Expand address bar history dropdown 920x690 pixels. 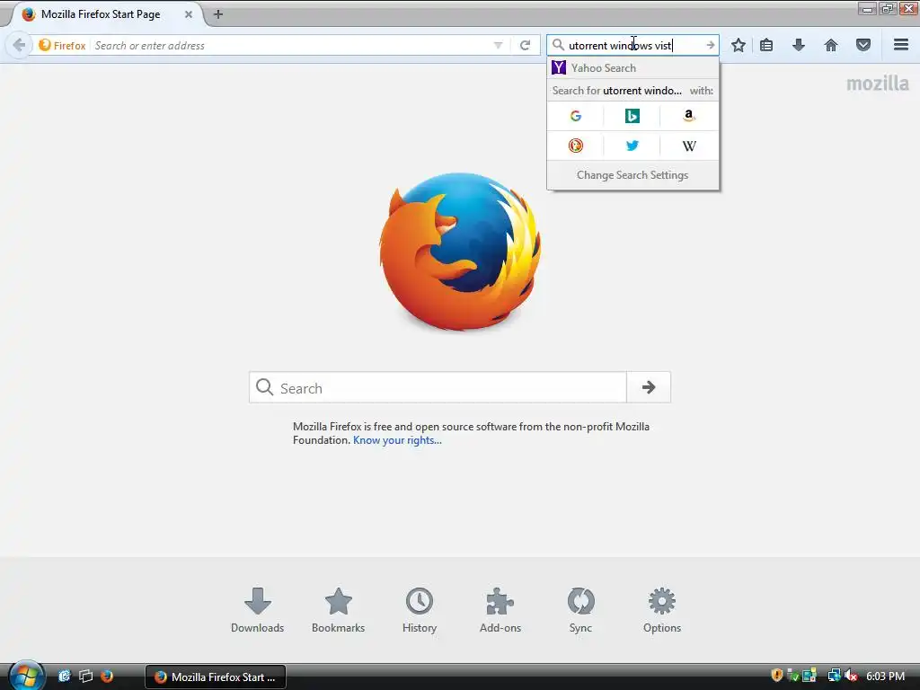pyautogui.click(x=498, y=45)
